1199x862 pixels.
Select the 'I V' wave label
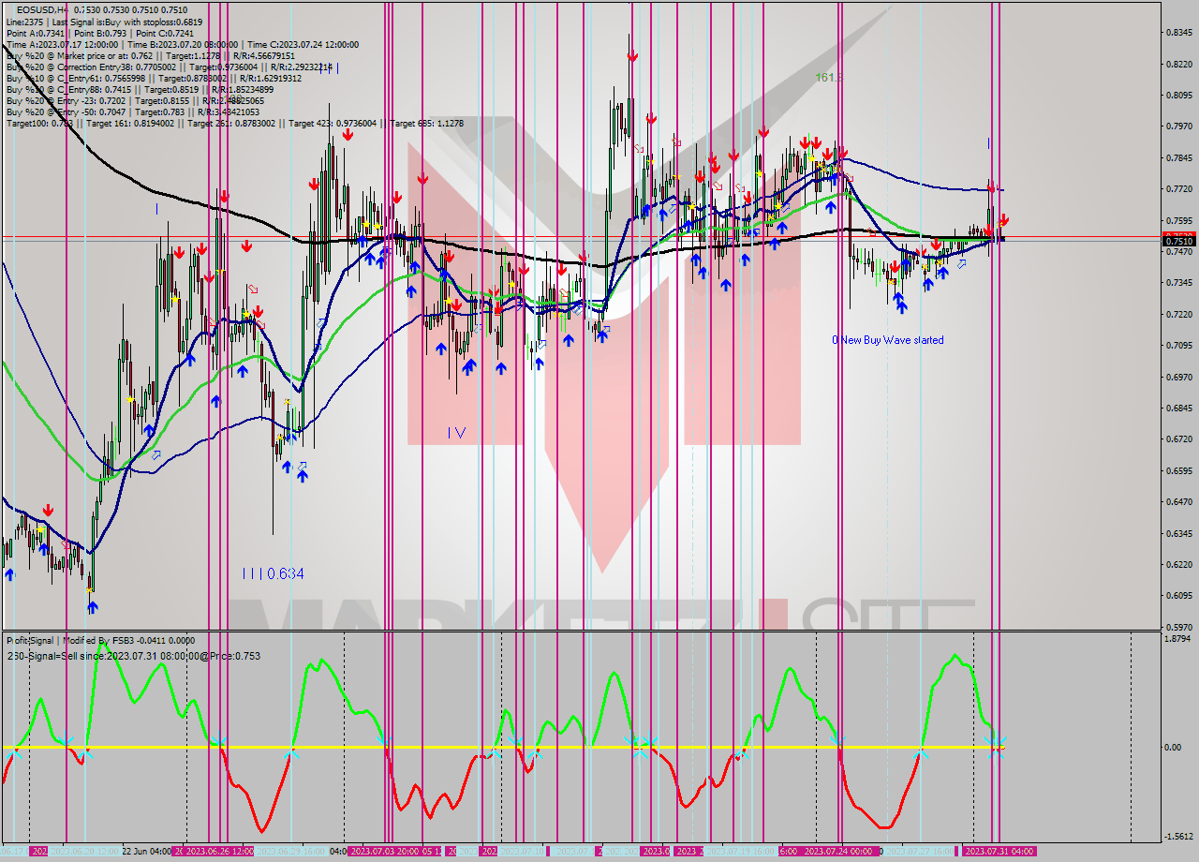point(456,433)
